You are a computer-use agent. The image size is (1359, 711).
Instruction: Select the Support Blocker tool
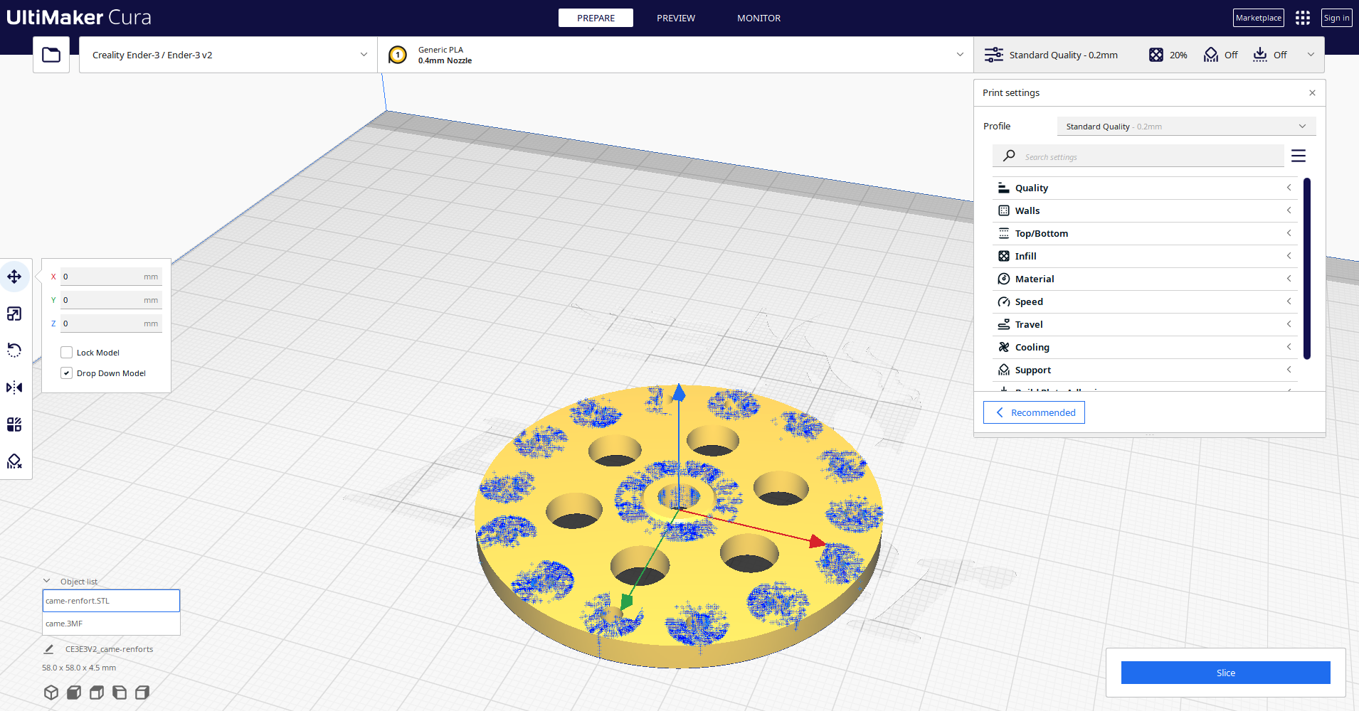15,461
